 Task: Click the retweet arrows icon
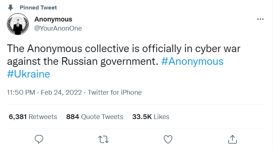click(104, 139)
